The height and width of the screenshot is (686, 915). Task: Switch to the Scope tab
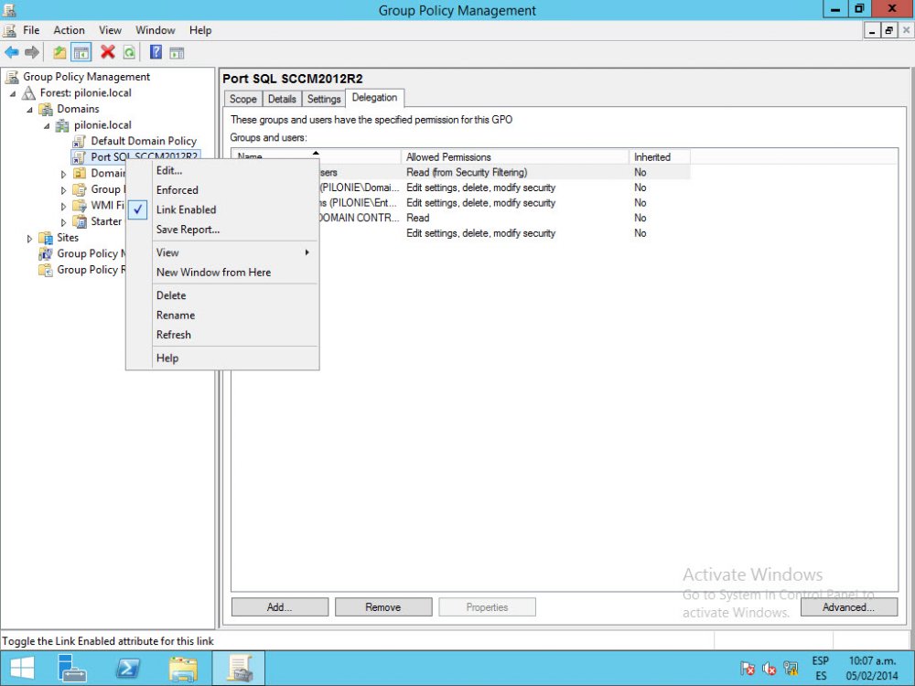(x=242, y=99)
